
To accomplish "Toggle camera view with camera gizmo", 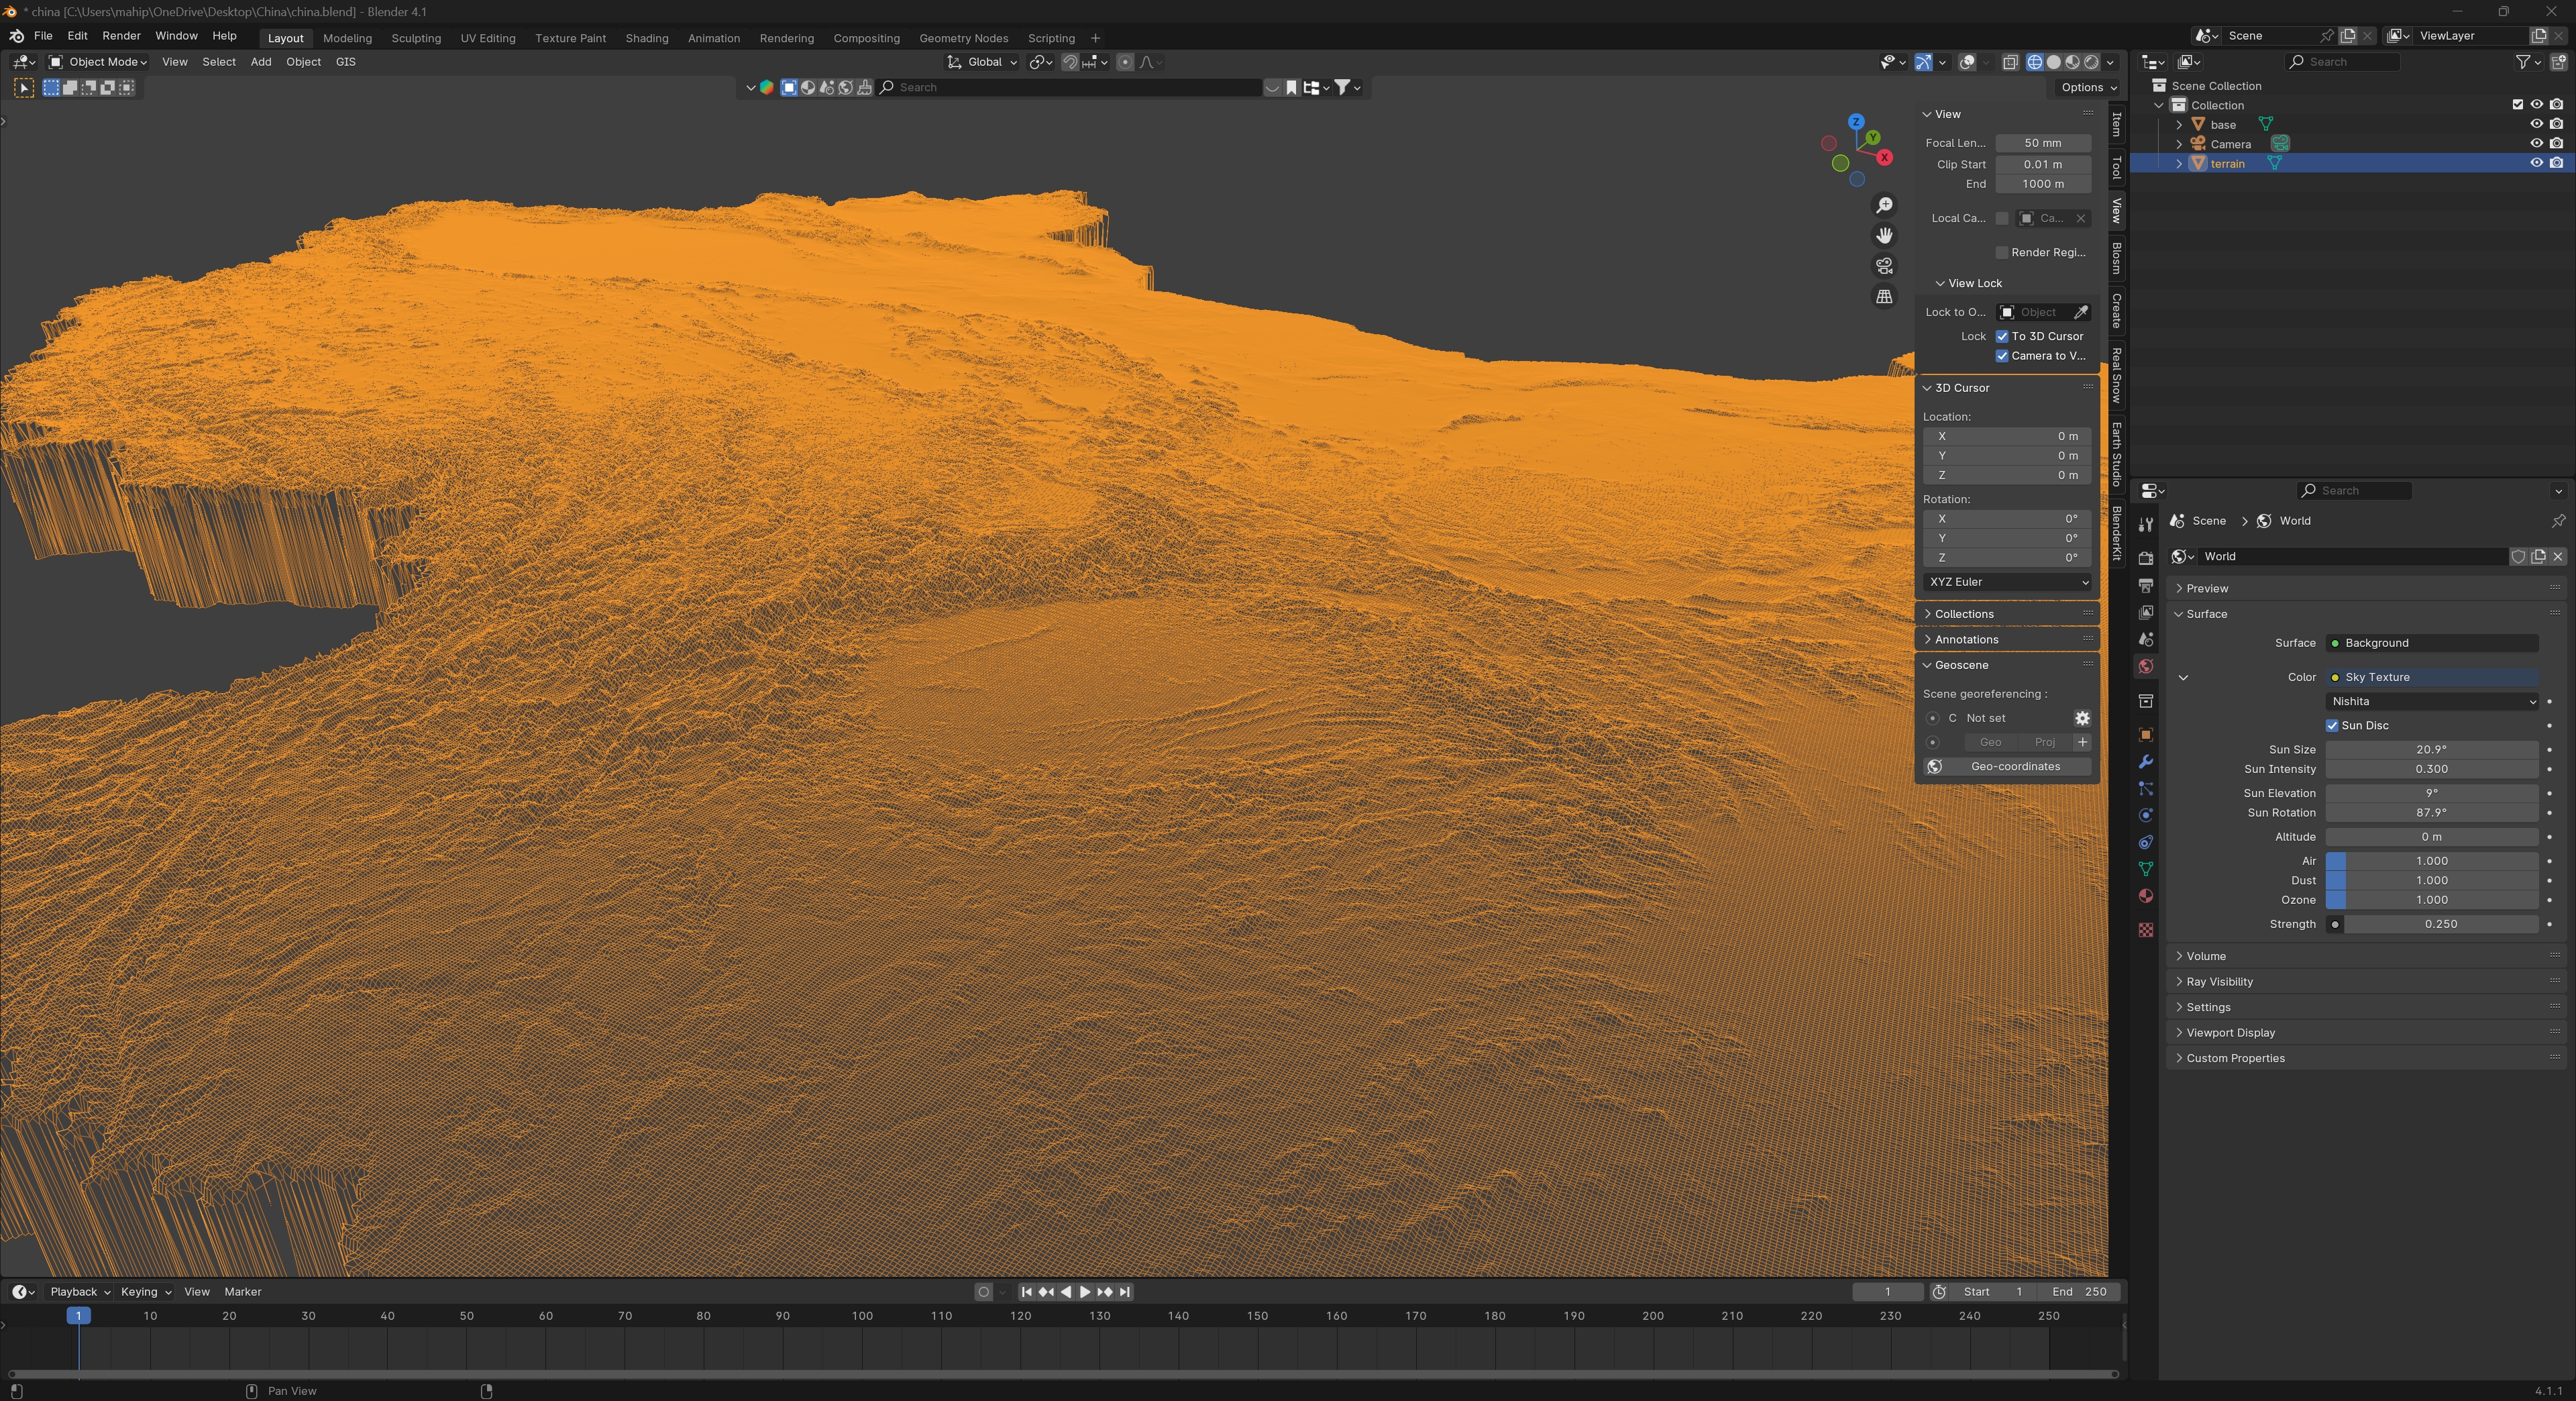I will (1884, 266).
